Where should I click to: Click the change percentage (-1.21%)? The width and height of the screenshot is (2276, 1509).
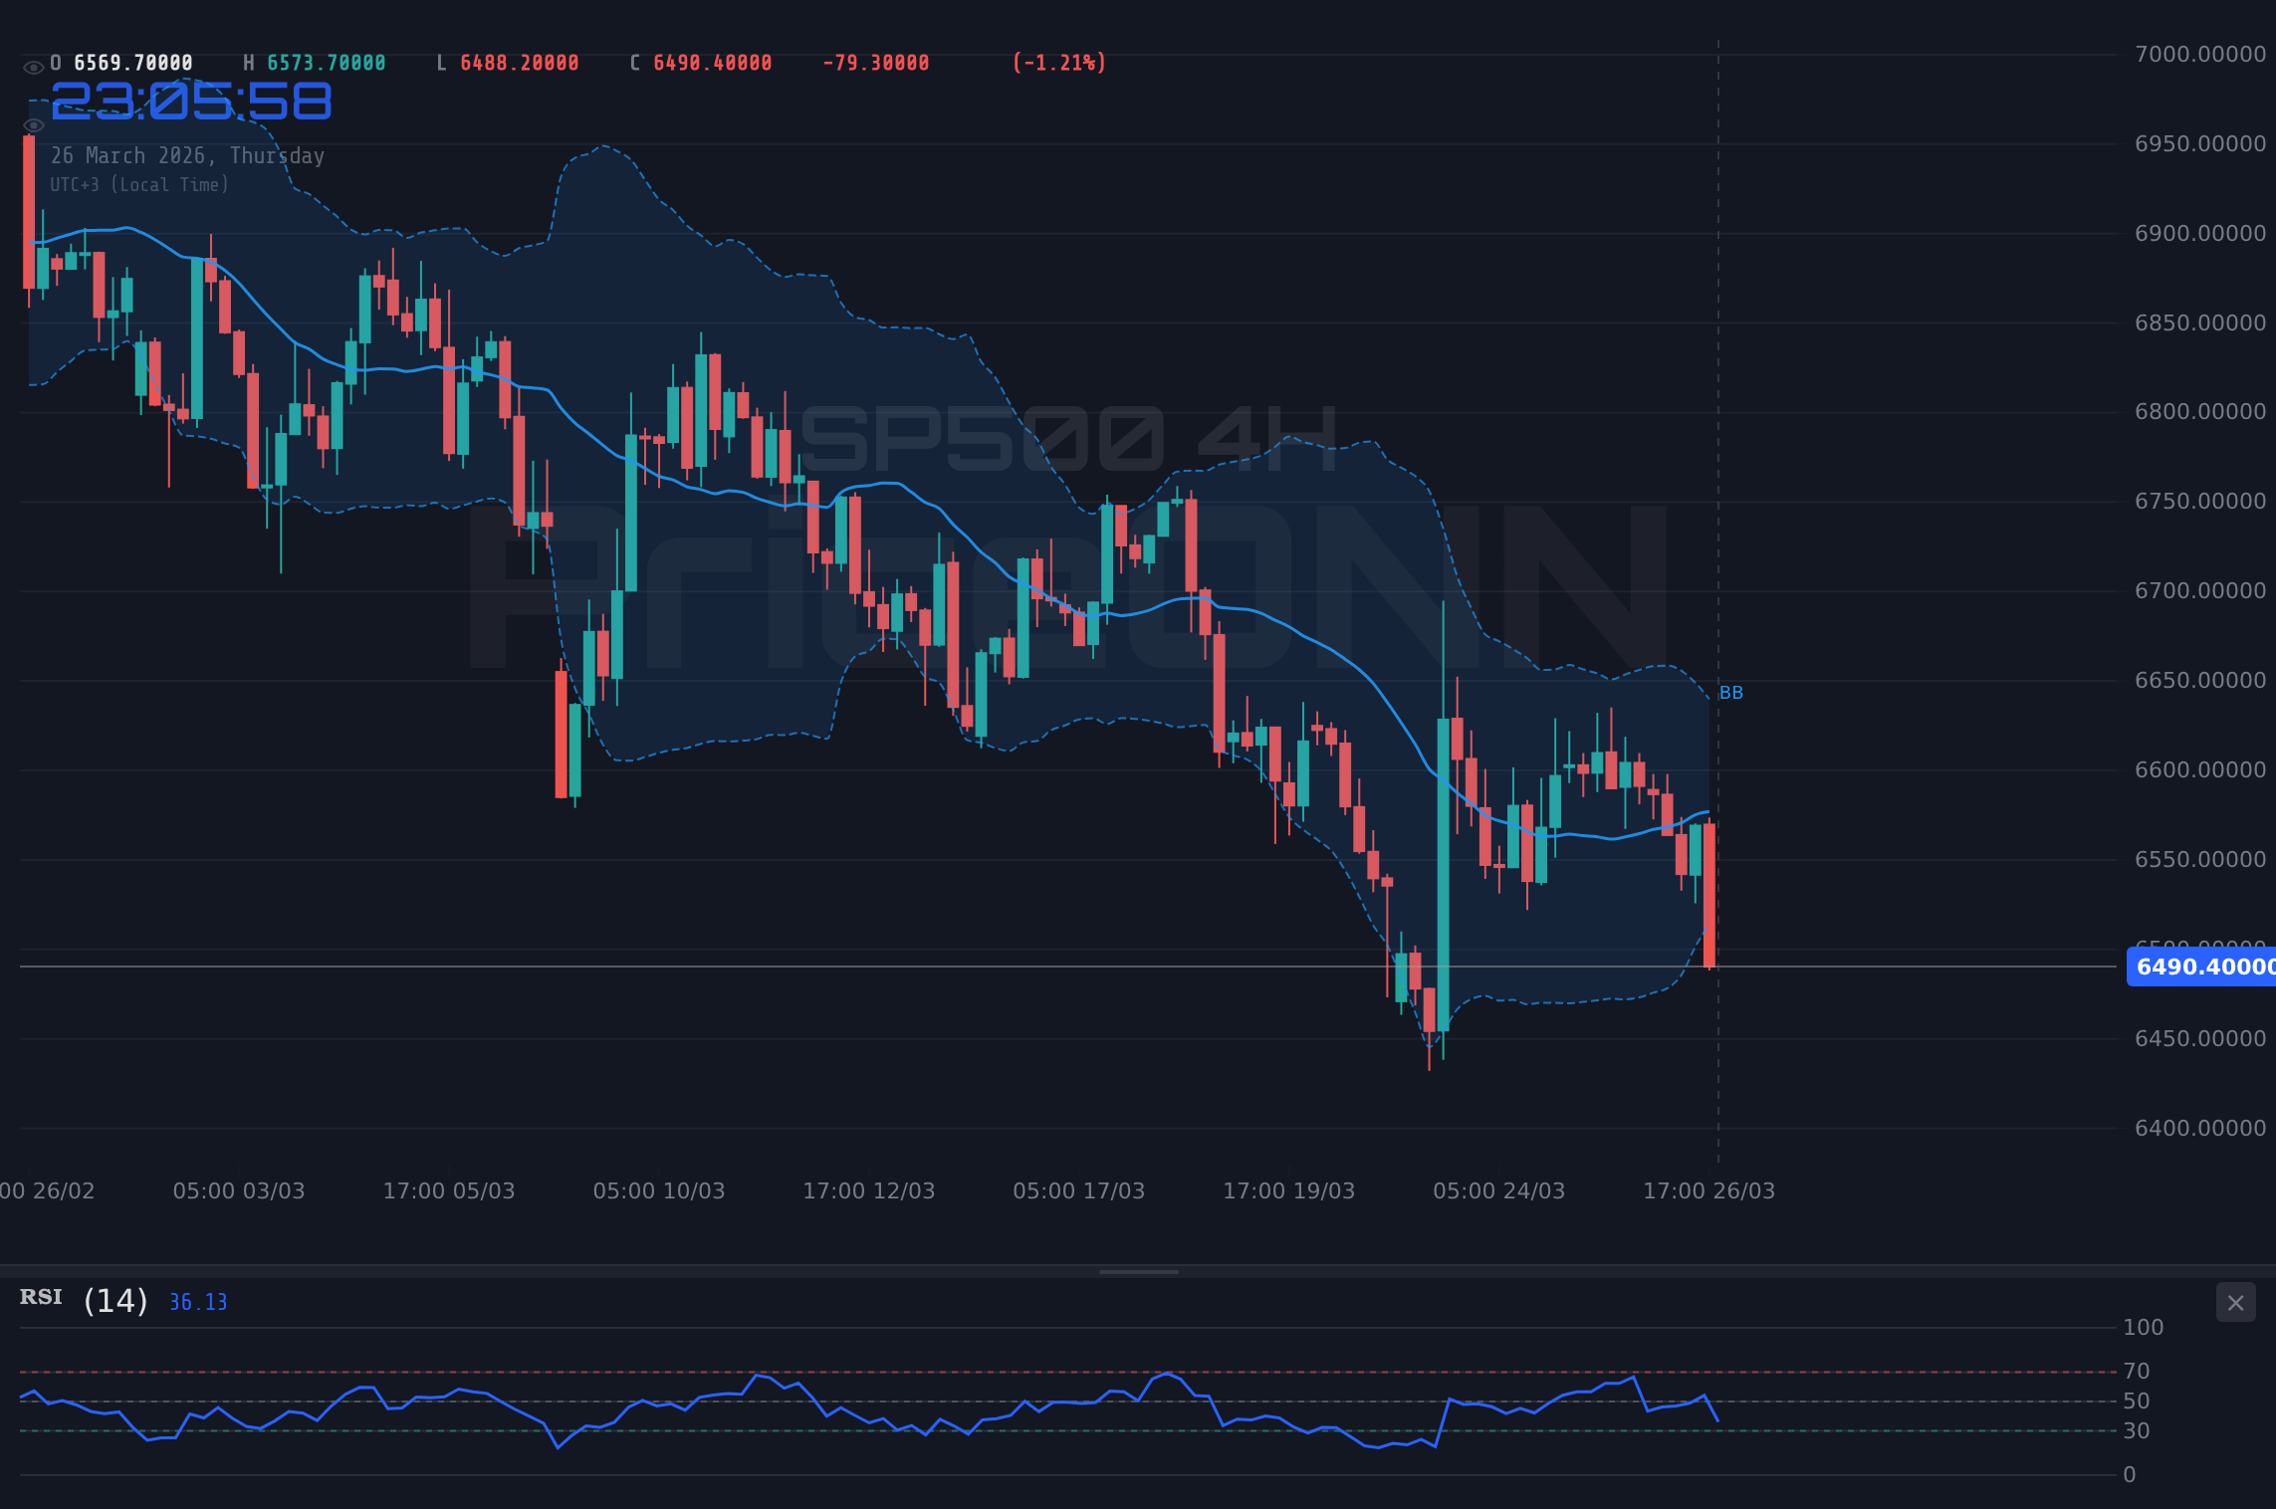click(x=1059, y=63)
